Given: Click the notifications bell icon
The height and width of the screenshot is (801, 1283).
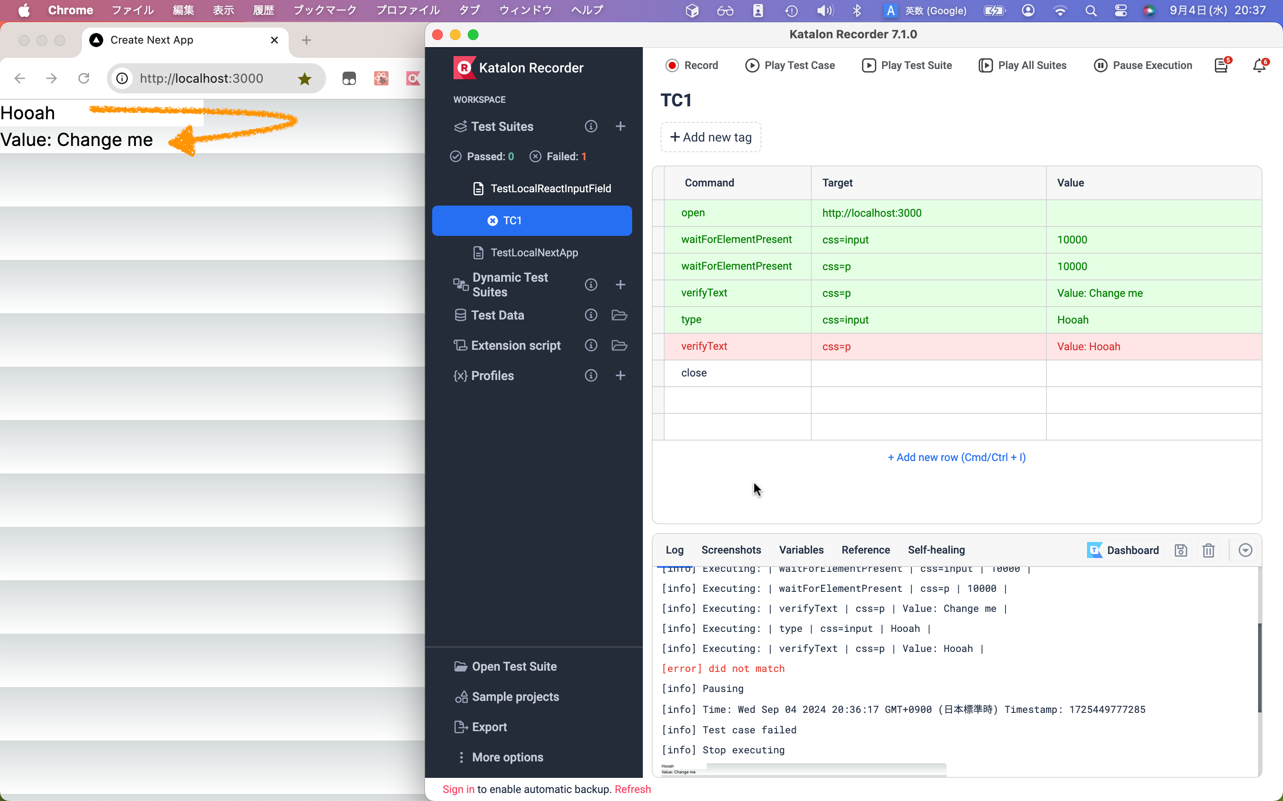Looking at the screenshot, I should point(1259,65).
